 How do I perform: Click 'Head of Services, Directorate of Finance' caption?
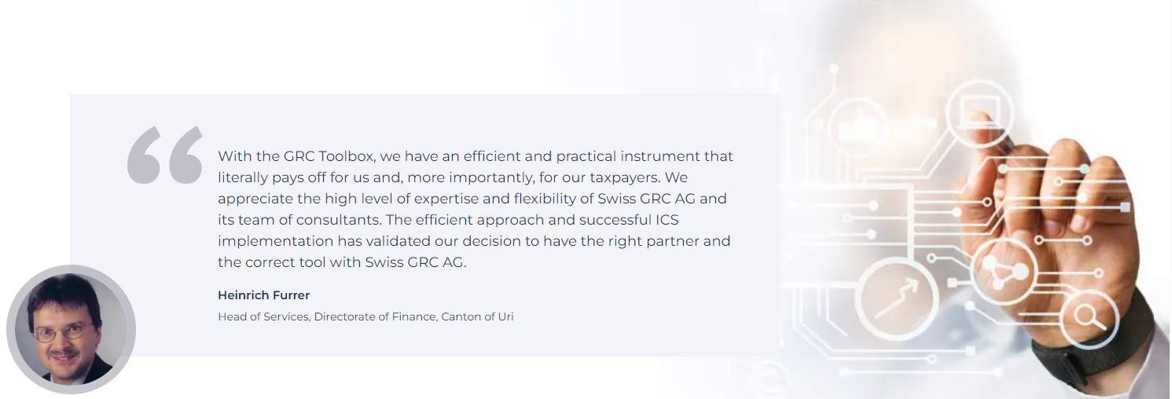click(328, 317)
